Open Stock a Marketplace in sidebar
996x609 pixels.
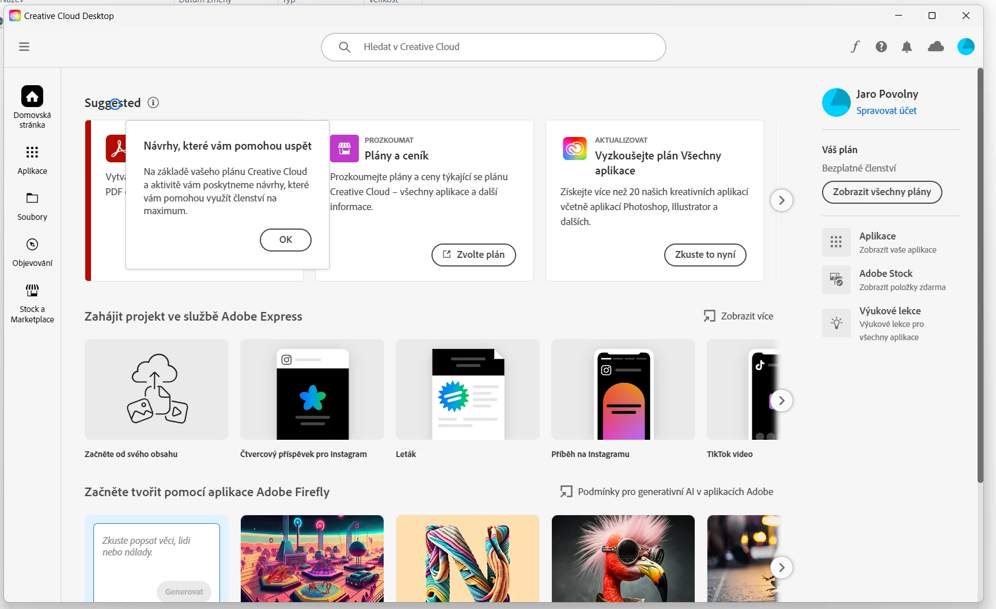click(x=32, y=303)
